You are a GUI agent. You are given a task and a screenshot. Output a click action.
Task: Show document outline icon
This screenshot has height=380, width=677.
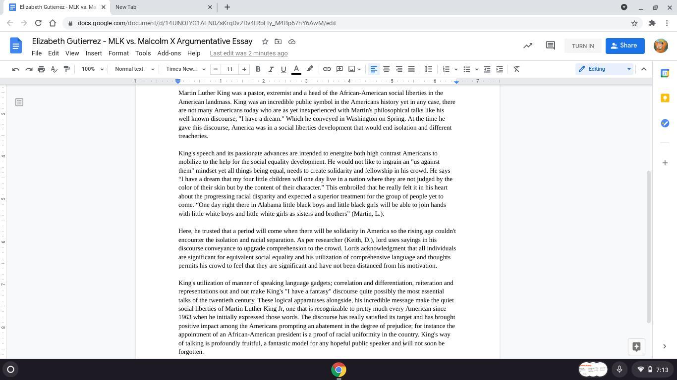click(19, 102)
